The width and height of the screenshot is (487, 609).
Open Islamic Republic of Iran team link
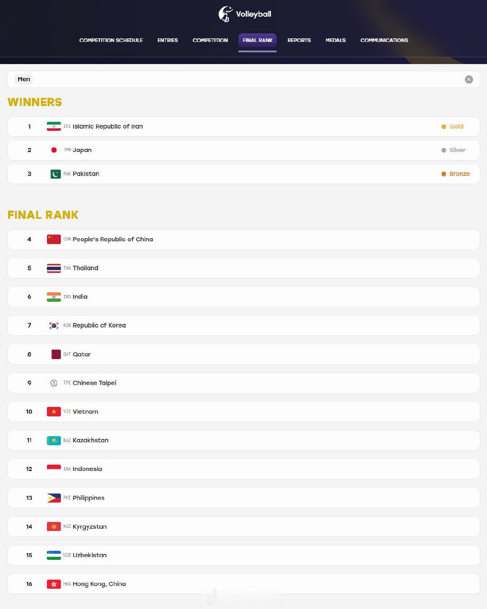tap(108, 127)
